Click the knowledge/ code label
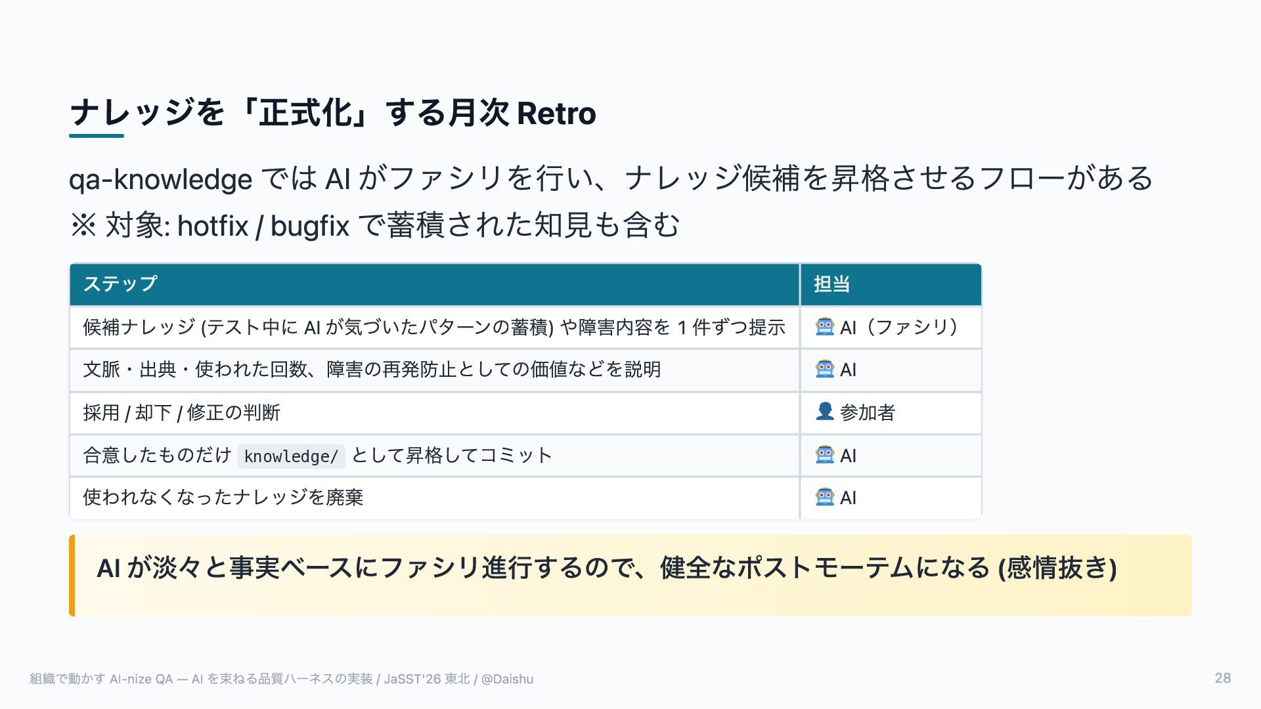 coord(291,456)
